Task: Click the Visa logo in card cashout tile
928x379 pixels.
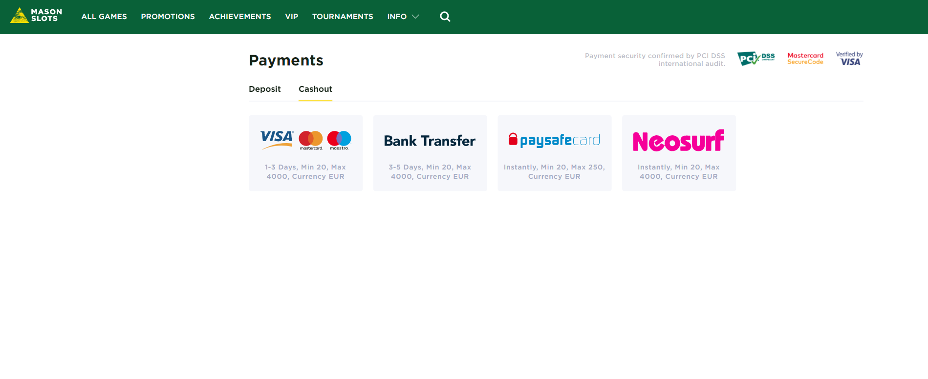Action: point(277,140)
